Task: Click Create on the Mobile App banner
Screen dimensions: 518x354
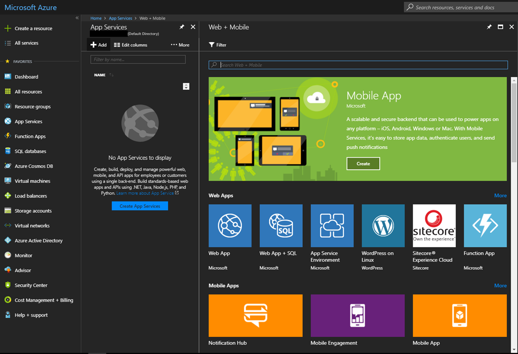Action: tap(363, 164)
